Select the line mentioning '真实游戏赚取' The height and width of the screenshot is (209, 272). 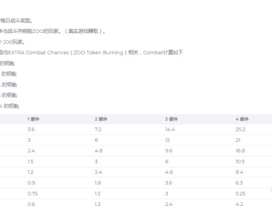52,31
